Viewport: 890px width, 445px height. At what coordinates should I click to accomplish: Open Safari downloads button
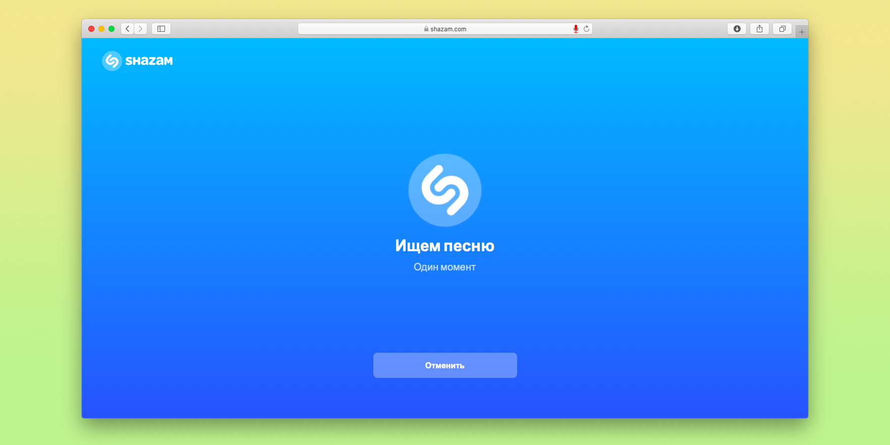point(737,29)
